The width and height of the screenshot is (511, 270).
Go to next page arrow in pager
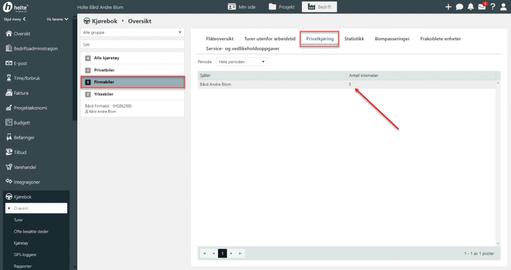[x=231, y=254]
